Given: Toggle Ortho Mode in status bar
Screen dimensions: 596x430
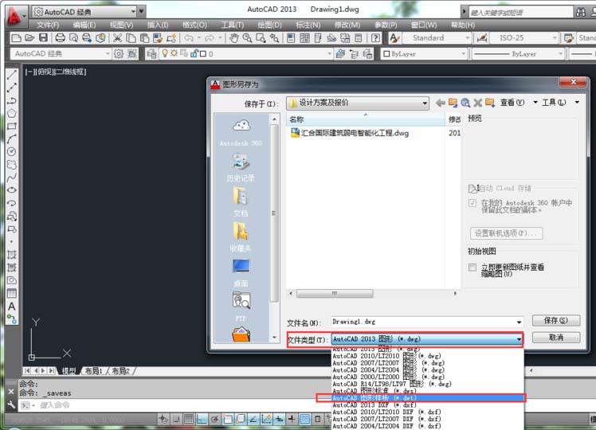Looking at the screenshot, I should (202, 420).
